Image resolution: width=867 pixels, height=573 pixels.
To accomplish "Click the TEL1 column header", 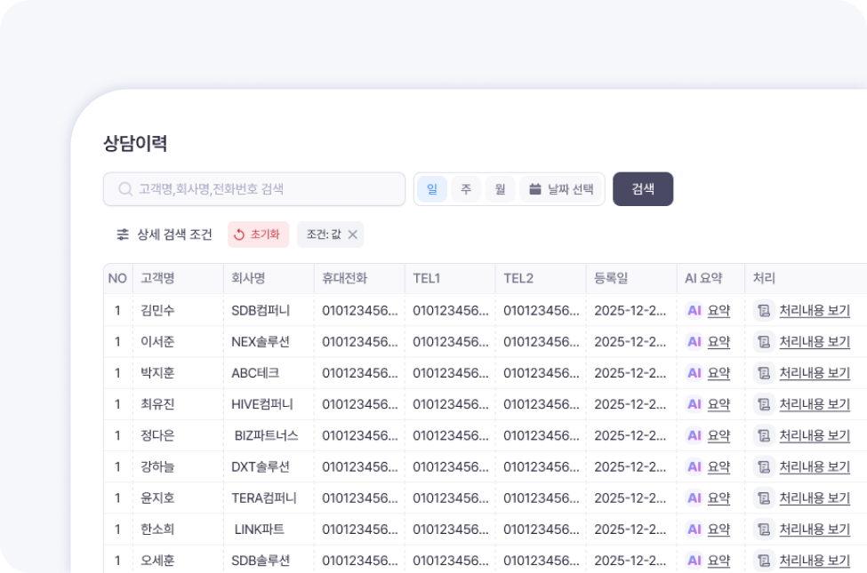I will 450,278.
